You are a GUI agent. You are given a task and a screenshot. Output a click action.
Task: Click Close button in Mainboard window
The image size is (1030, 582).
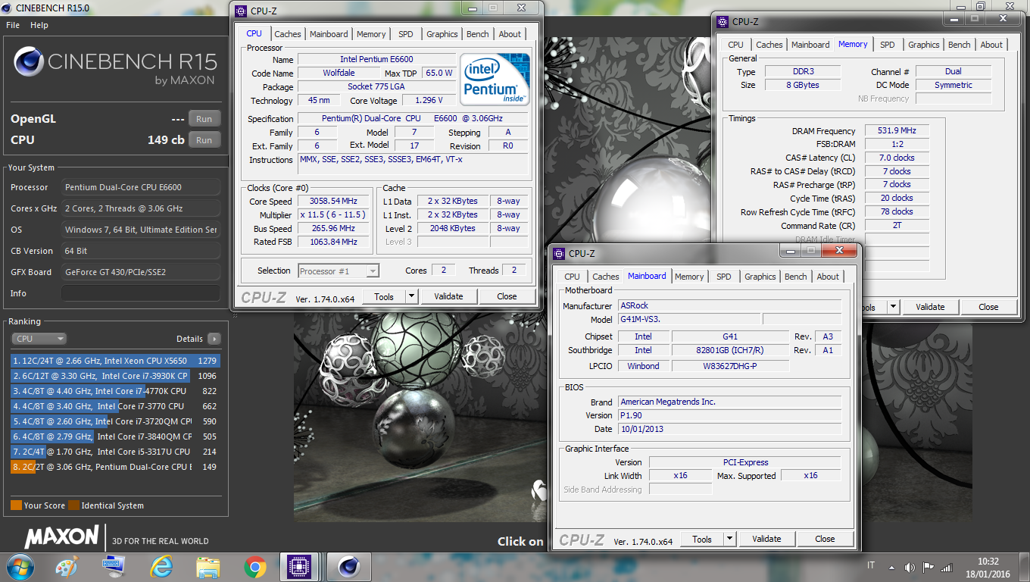[826, 539]
